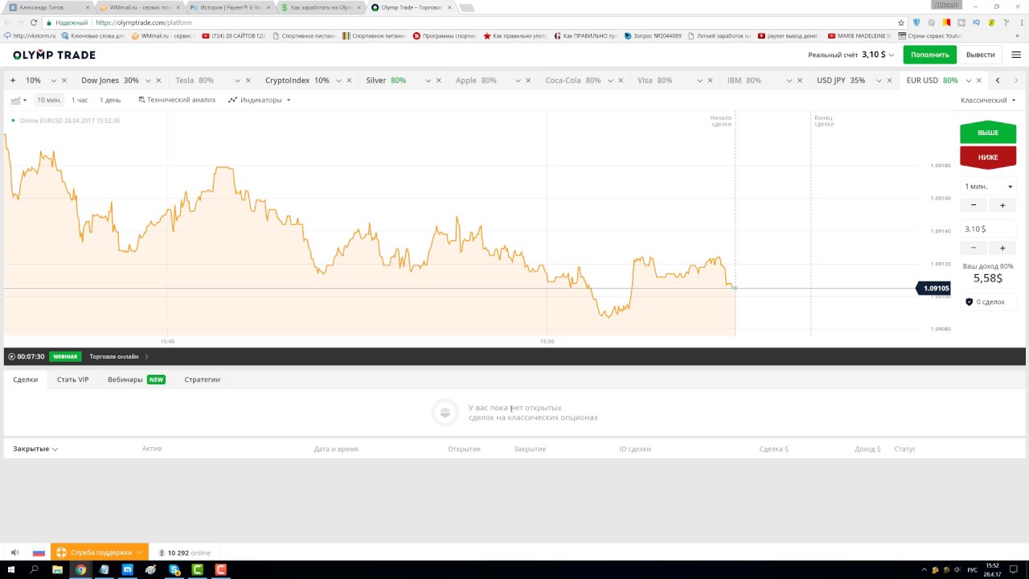Click the Olymp Trade logo

click(x=54, y=55)
